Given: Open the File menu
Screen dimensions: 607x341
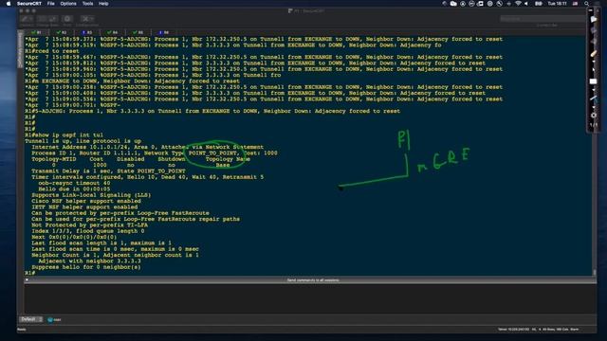Looking at the screenshot, I should [50, 4].
